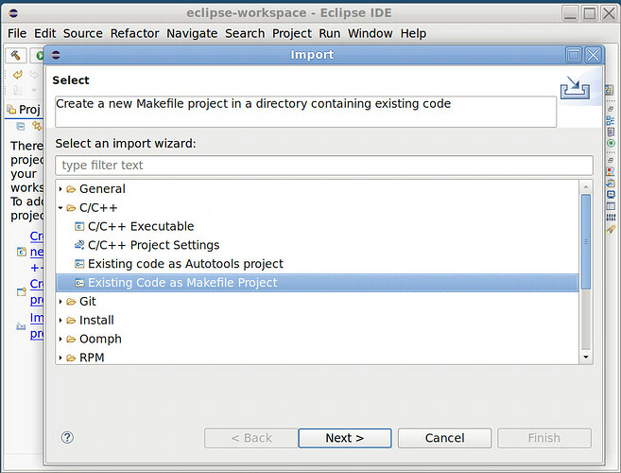Click the type filter text field
621x473 pixels.
(323, 166)
